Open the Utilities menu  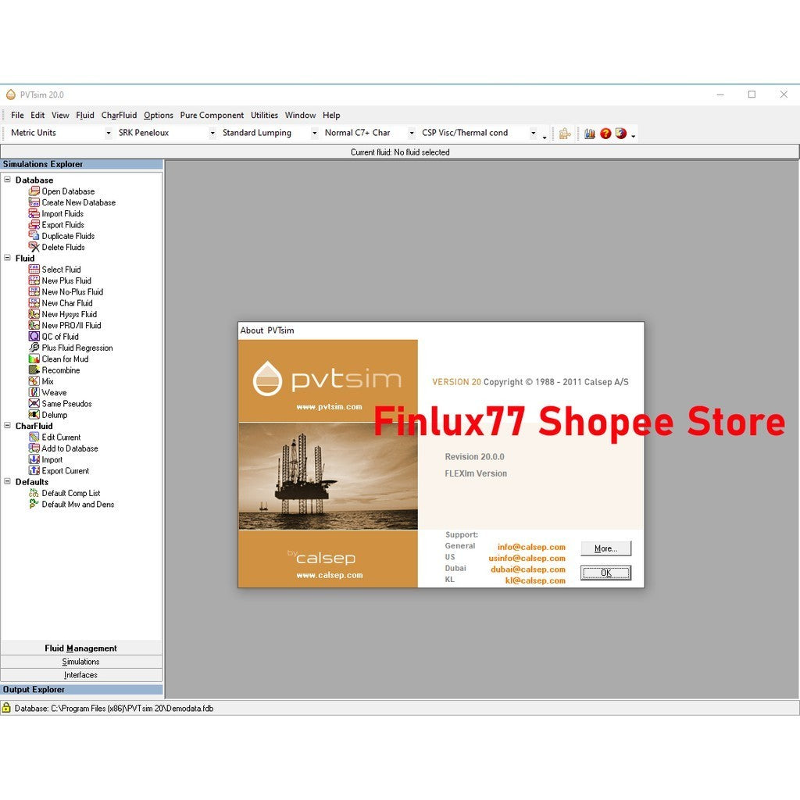264,115
